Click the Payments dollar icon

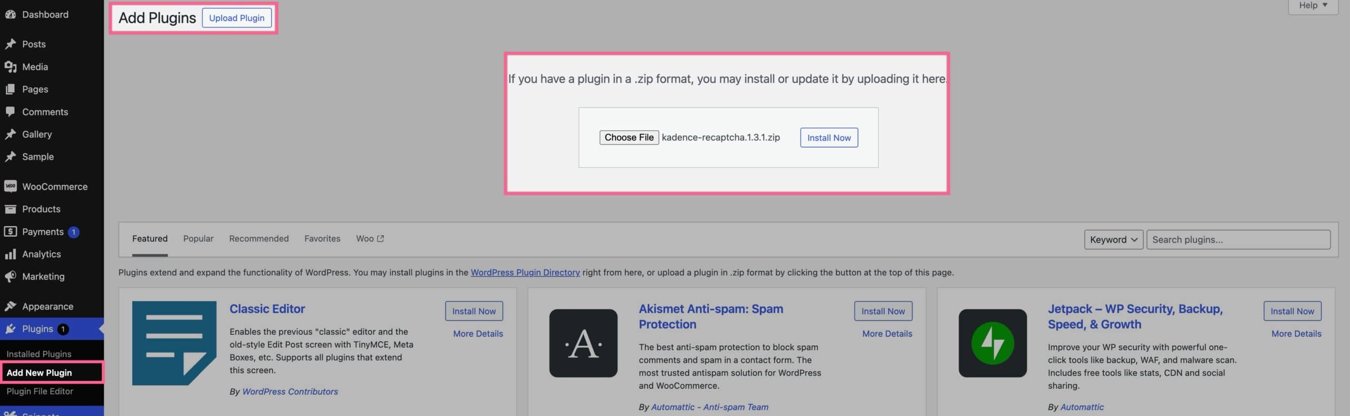coord(10,231)
